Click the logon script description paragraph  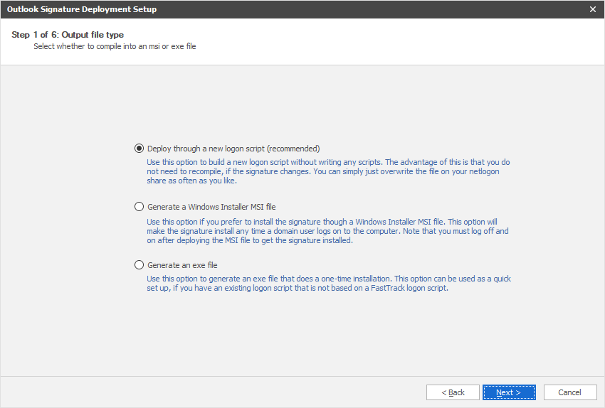coord(328,171)
